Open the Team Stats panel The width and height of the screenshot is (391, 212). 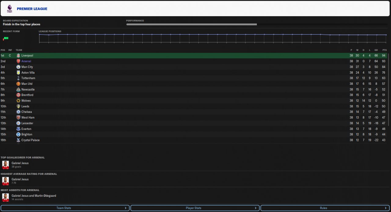65,208
